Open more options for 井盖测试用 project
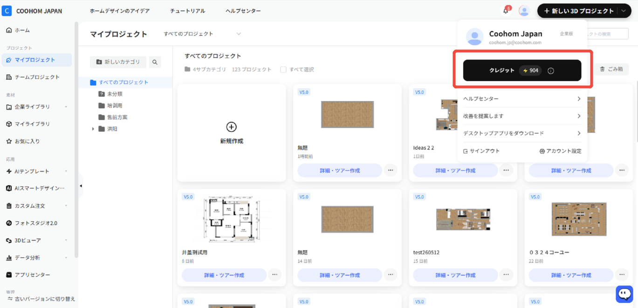The height and width of the screenshot is (308, 638). [275, 275]
